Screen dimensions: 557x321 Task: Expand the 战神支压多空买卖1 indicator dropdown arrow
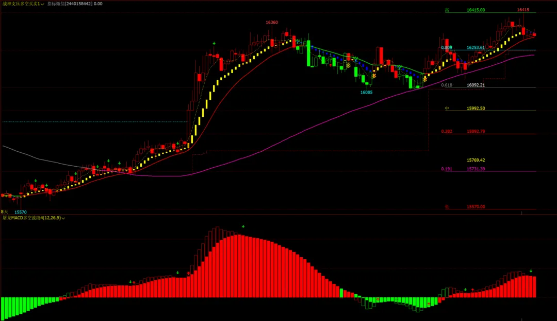pos(42,4)
